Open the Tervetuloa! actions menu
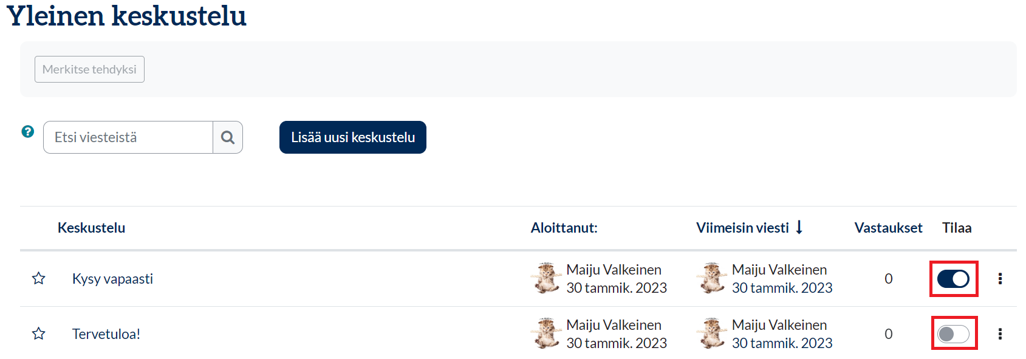 point(1000,334)
